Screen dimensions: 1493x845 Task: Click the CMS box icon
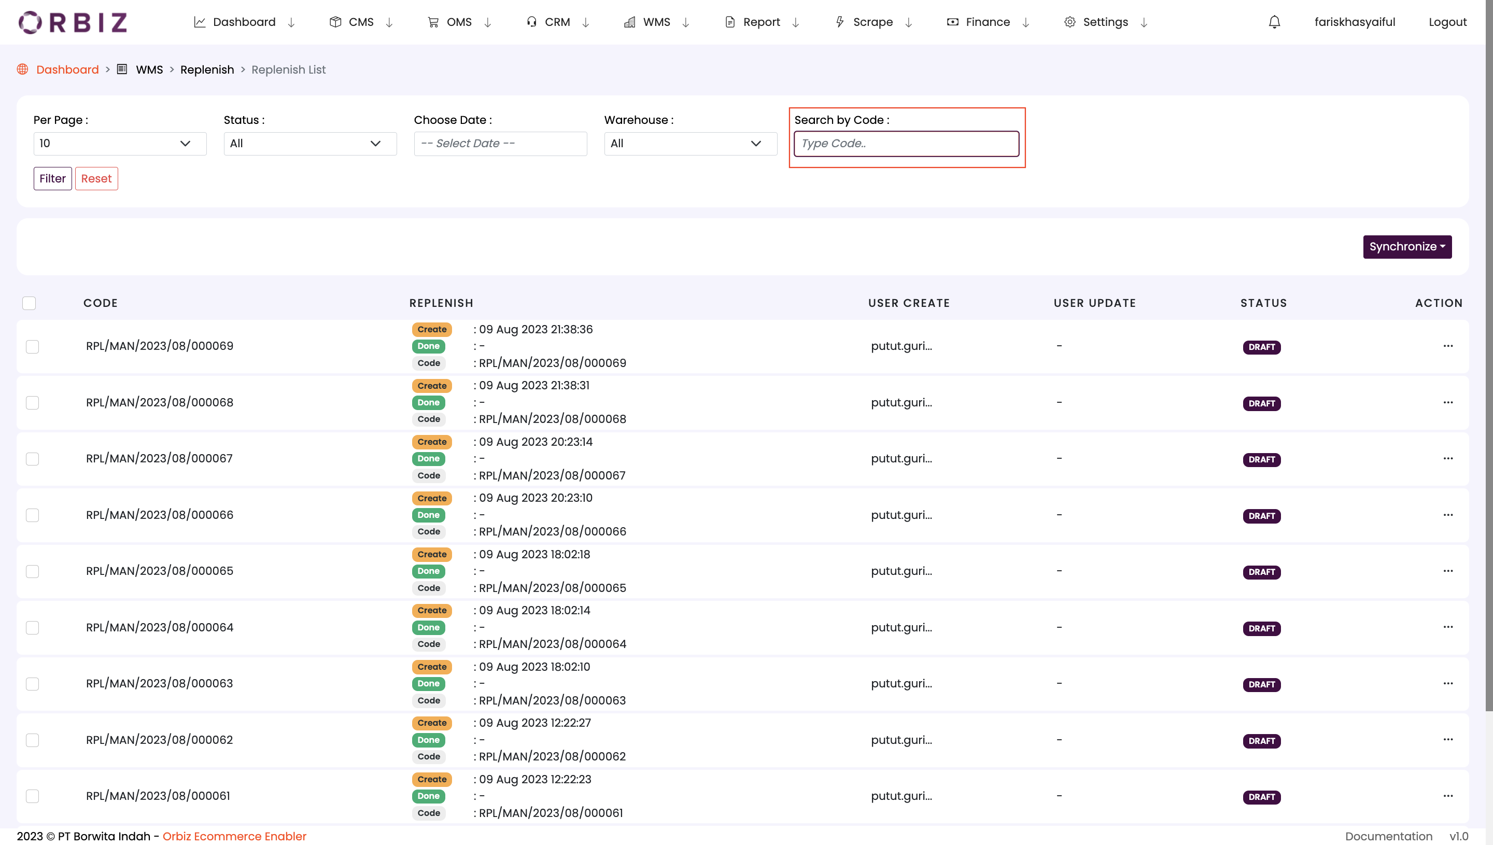335,22
